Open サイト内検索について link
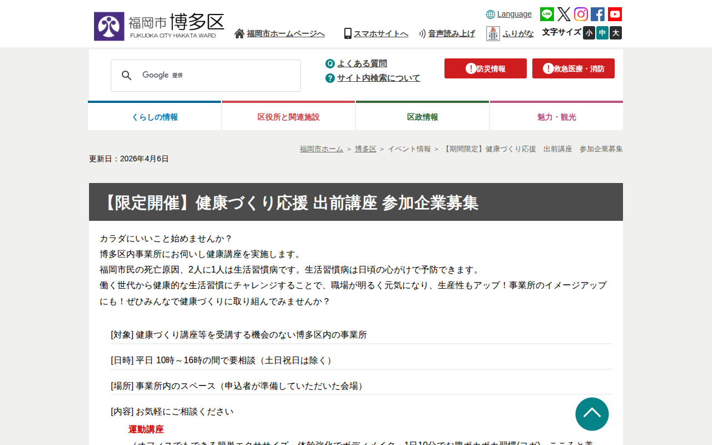This screenshot has height=445, width=712. [379, 78]
